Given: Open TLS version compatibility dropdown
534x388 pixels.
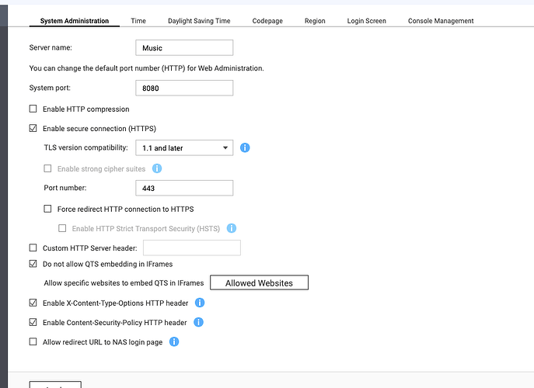Looking at the screenshot, I should [x=183, y=147].
